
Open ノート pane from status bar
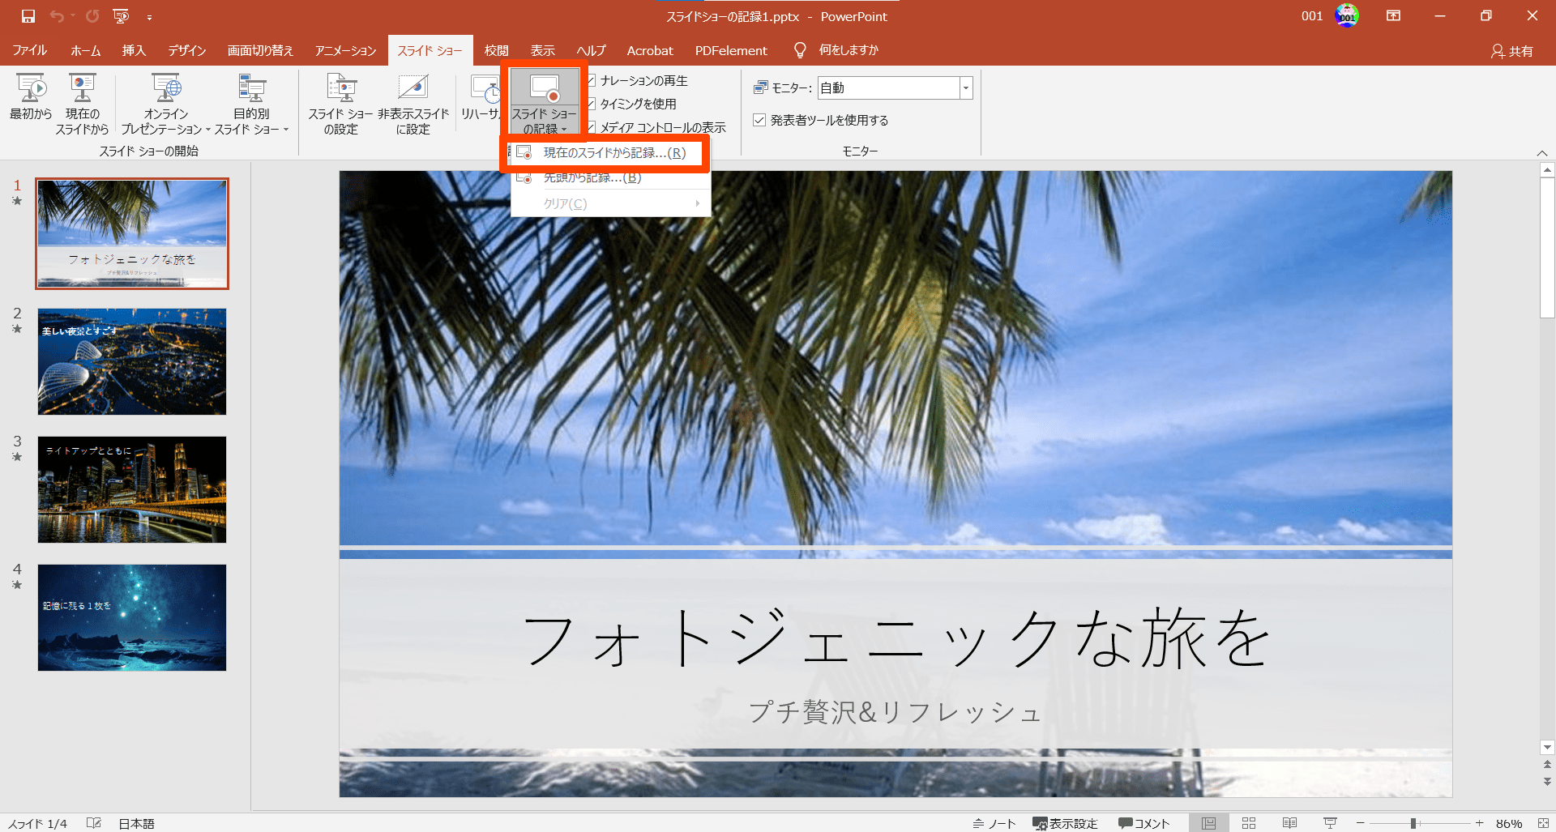pos(994,823)
